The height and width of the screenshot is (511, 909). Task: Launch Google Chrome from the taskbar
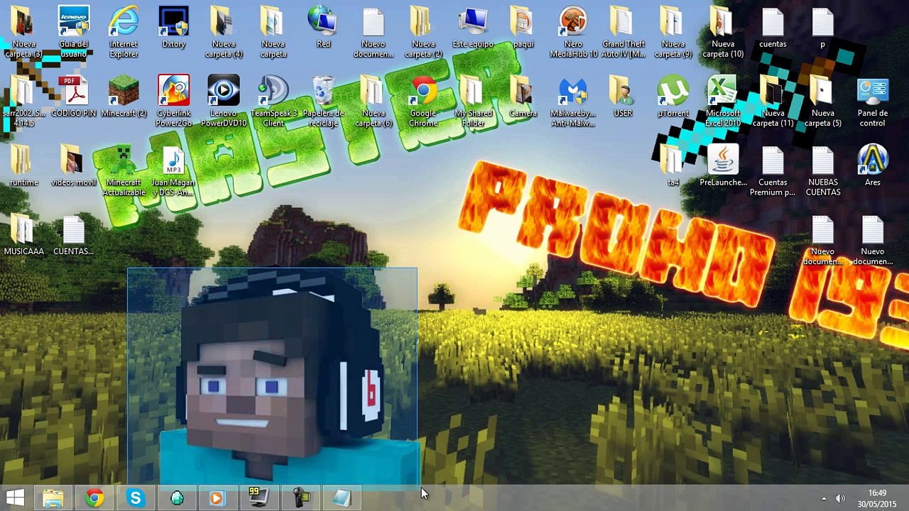click(x=94, y=498)
